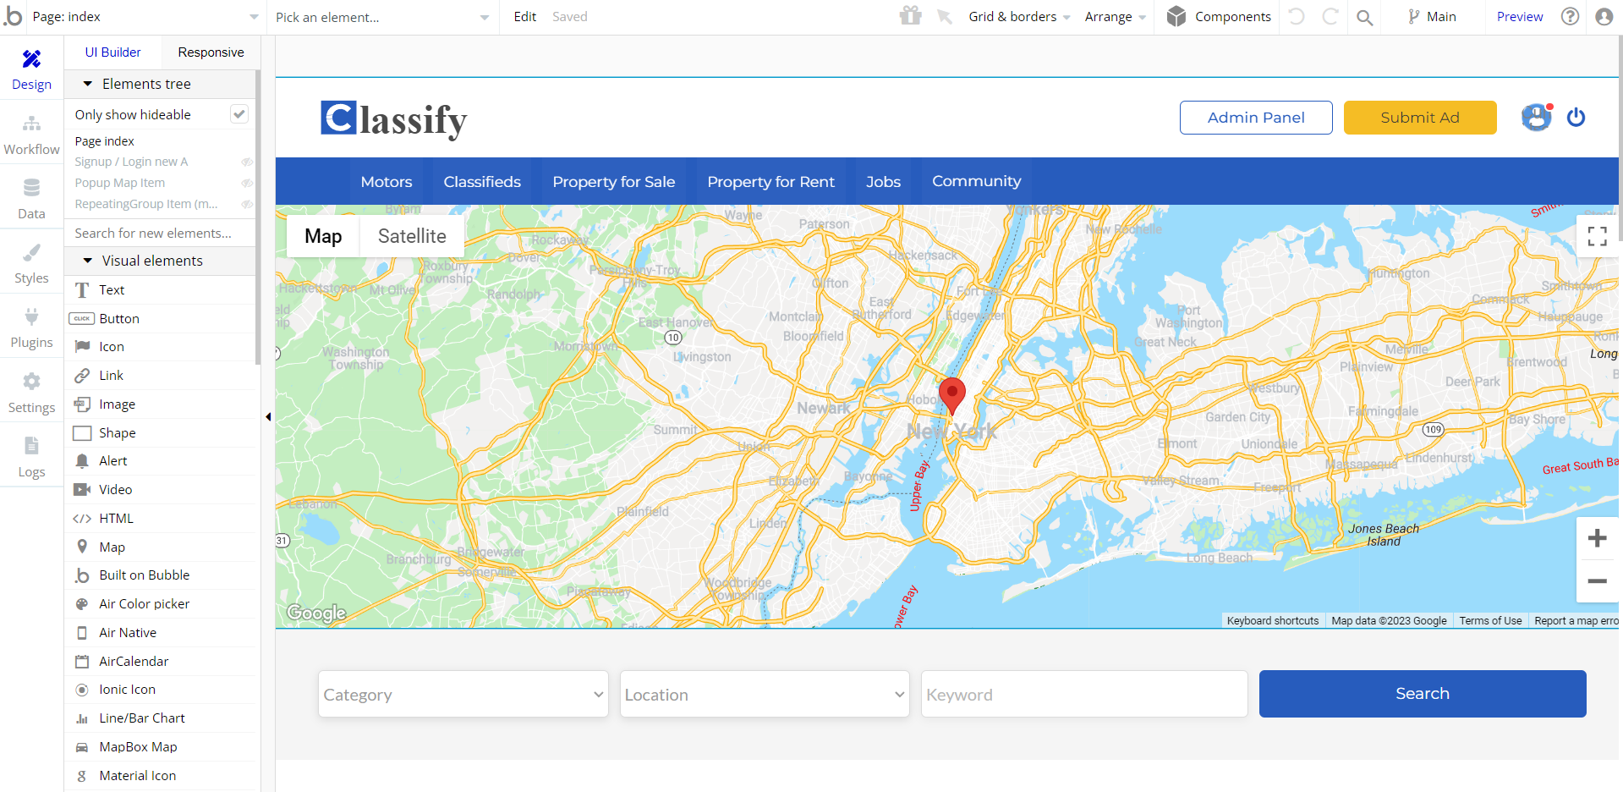The image size is (1623, 792).
Task: Select the Text visual element
Action: coord(160,289)
